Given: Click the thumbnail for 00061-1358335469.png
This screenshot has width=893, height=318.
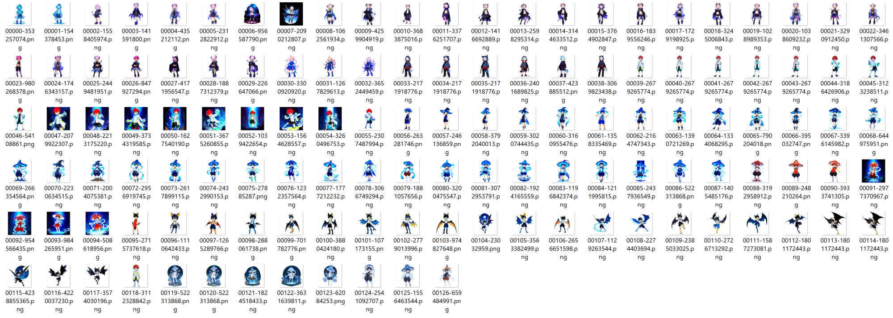Looking at the screenshot, I should pyautogui.click(x=602, y=119).
